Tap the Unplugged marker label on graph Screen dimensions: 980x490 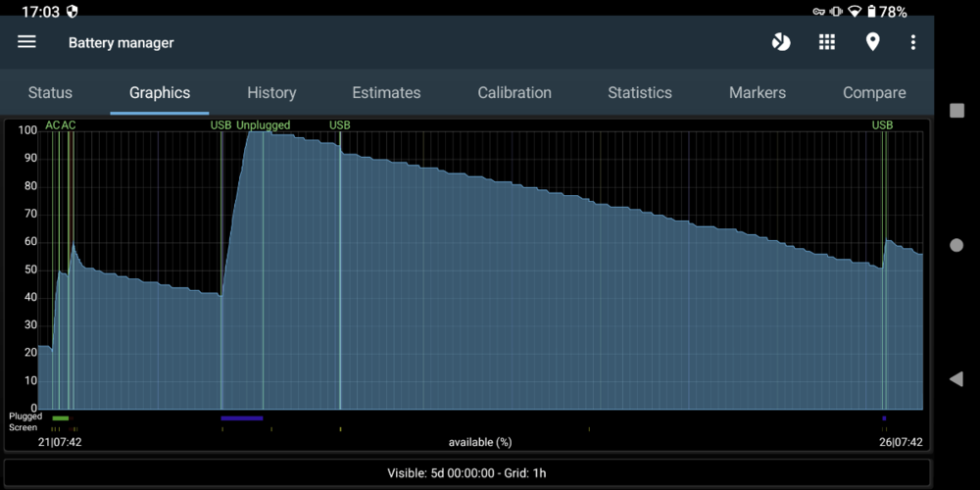click(263, 125)
